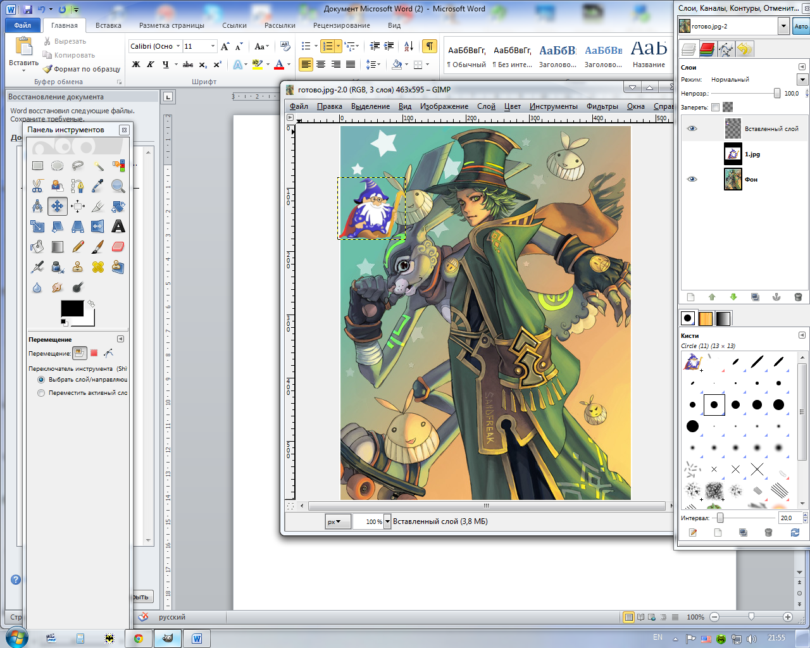
Task: Select the Blur/Sharpen droplet tool
Action: click(37, 287)
